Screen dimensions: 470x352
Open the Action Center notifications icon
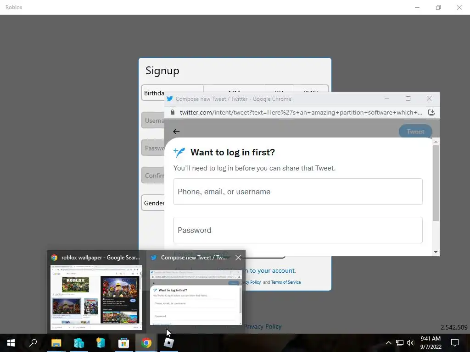pyautogui.click(x=455, y=343)
